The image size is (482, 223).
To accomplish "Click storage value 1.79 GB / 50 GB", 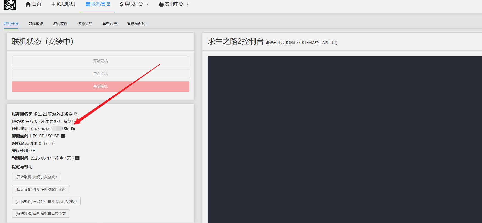I will point(44,136).
